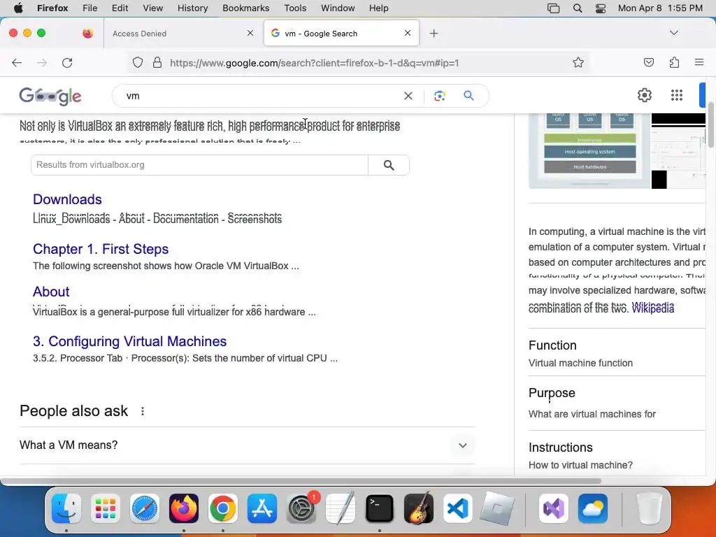Open the Apple menu
Screen dimensions: 716x537
[18, 8]
